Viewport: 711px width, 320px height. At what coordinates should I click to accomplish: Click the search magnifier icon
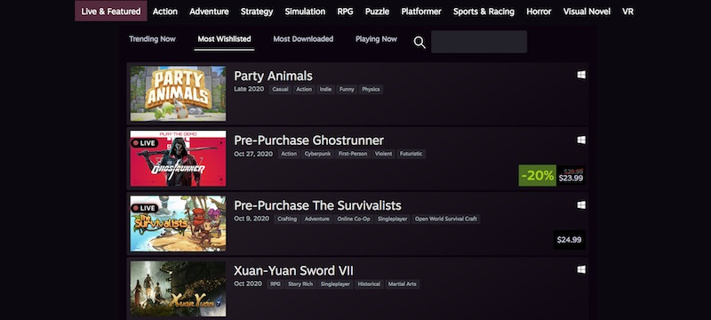(419, 43)
